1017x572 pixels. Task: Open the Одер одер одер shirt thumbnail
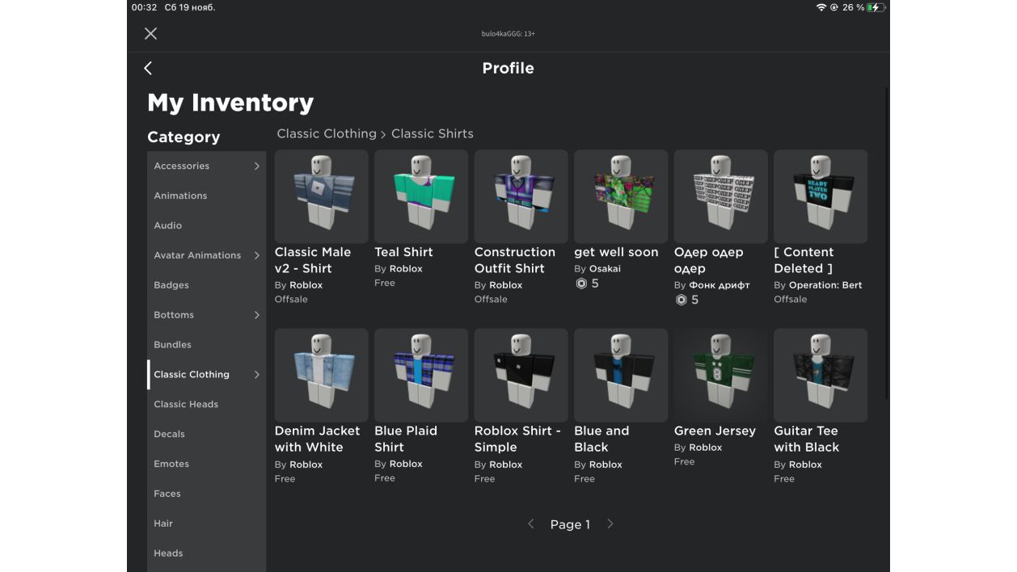[721, 196]
